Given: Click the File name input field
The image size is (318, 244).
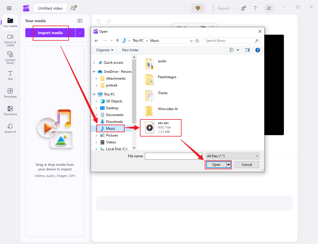Looking at the screenshot, I should (x=174, y=156).
